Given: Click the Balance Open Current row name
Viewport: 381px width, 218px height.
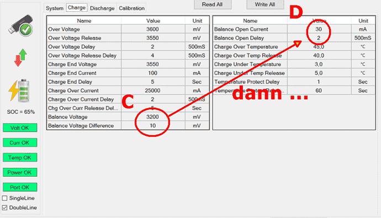Looking at the screenshot, I should coord(241,29).
